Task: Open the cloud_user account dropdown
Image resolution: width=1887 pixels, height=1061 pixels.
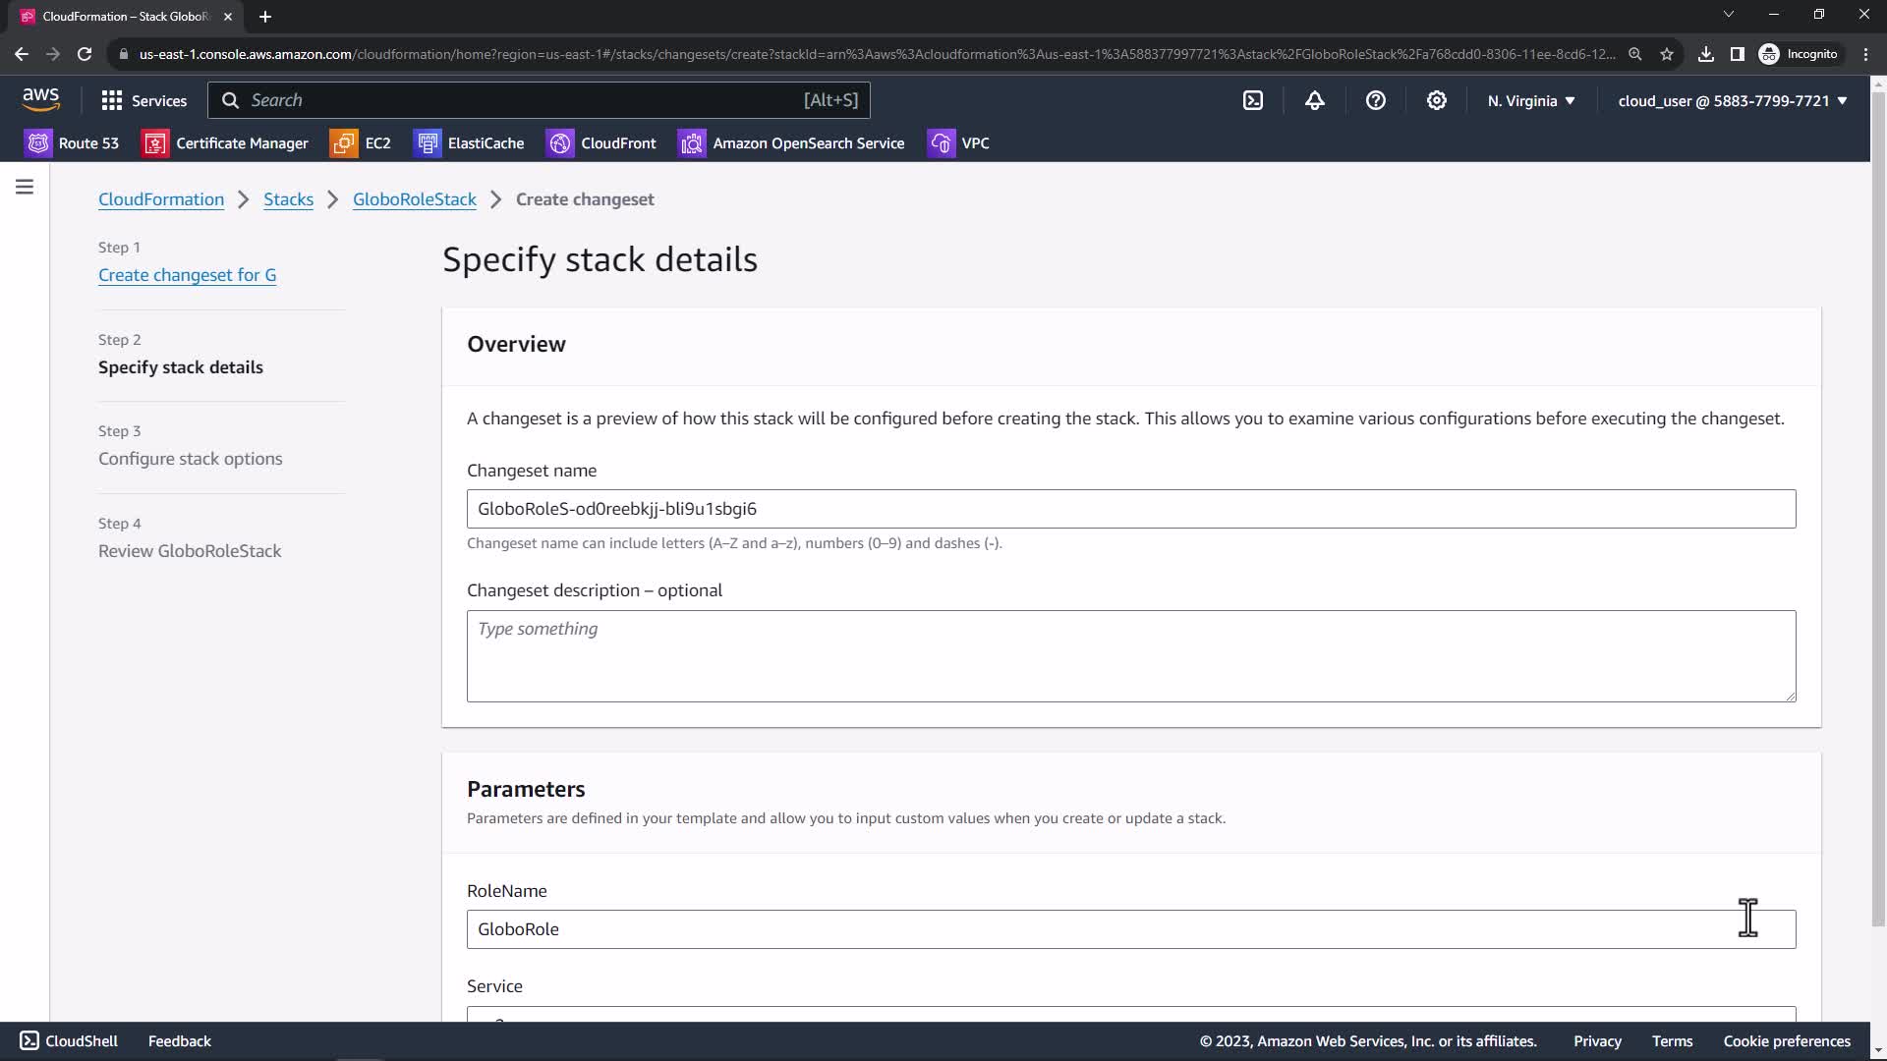Action: pyautogui.click(x=1732, y=100)
